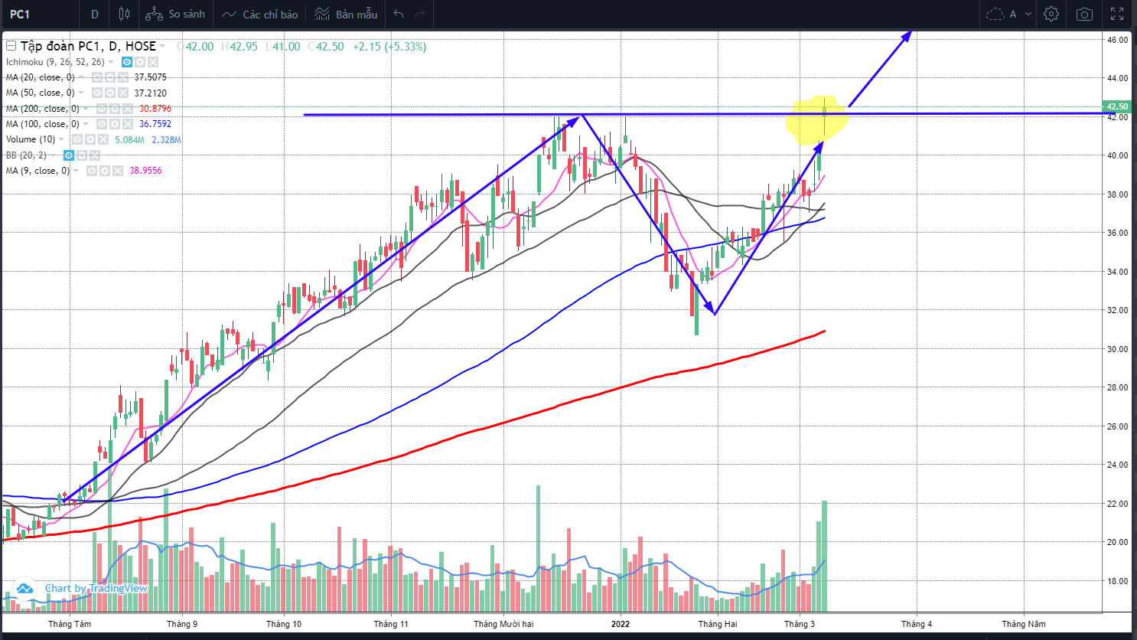Expand the MA (100, close, 0) dropdown arrow
This screenshot has width=1137, height=640.
(x=86, y=124)
